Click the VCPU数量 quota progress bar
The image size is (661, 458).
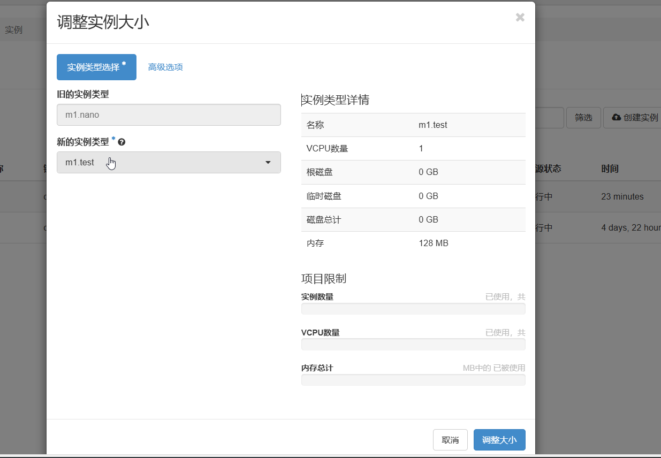[x=413, y=344]
